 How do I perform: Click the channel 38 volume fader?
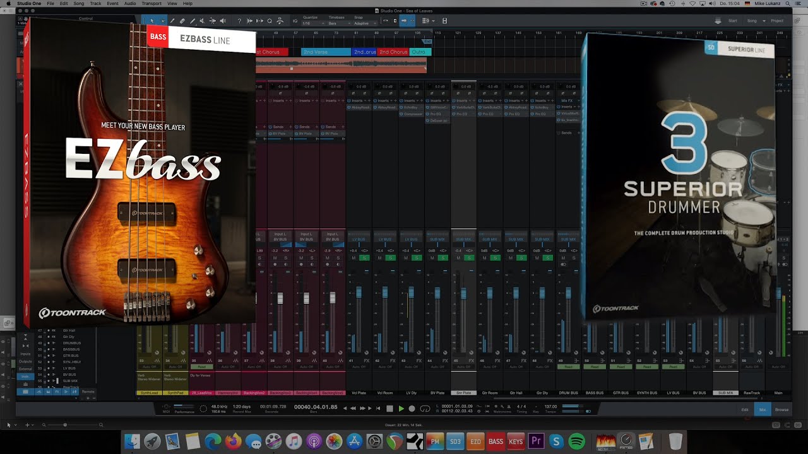pyautogui.click(x=280, y=298)
